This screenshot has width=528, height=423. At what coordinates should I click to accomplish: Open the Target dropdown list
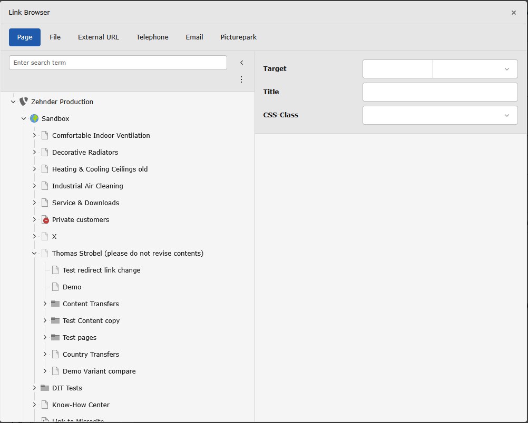(475, 69)
